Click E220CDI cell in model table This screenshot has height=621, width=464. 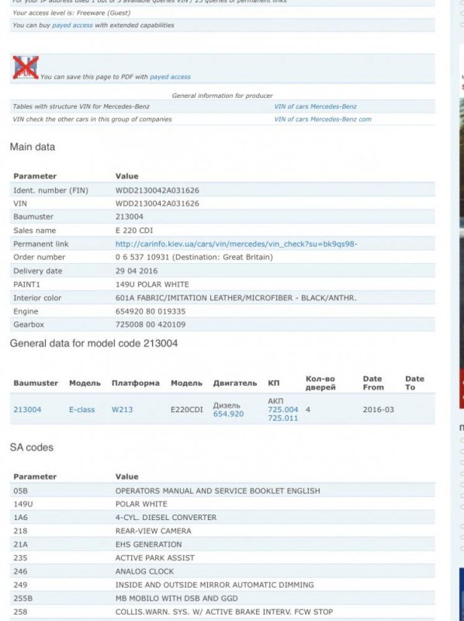point(186,409)
